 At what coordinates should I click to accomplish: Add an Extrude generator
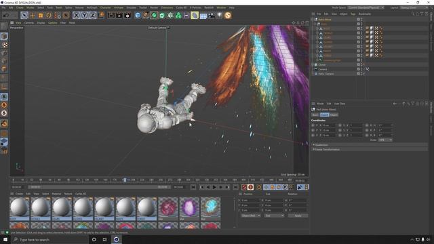pos(162,15)
